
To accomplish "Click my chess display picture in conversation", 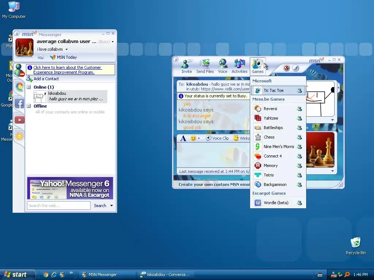I will [x=320, y=150].
